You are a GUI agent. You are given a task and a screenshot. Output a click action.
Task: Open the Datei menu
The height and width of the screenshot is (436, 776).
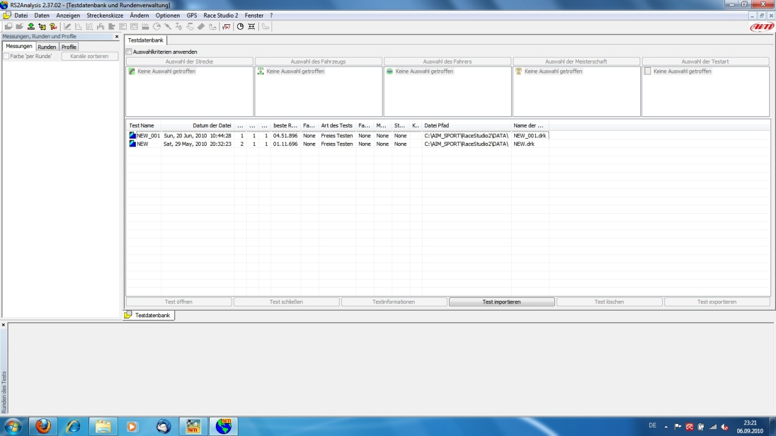(21, 15)
